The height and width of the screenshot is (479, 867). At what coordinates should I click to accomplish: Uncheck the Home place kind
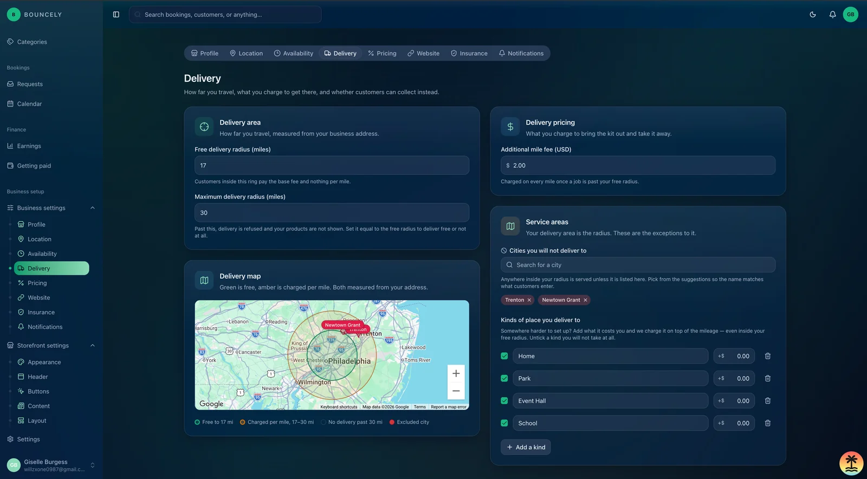point(504,356)
